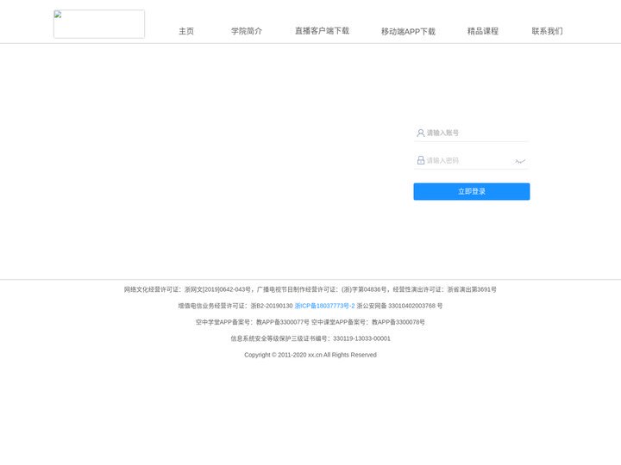Toggle password visibility eye icon
Screen dimensions: 621x465
click(520, 161)
